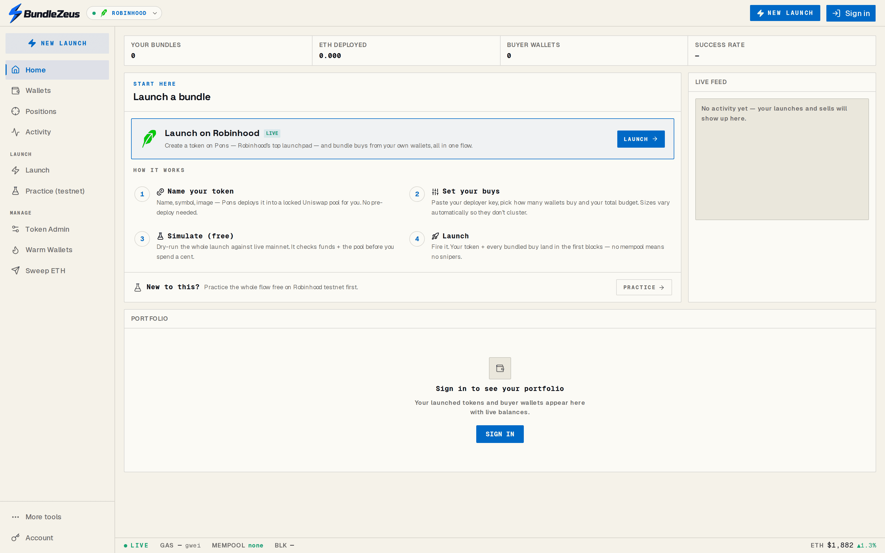Open the Wallets page
The width and height of the screenshot is (885, 553).
click(x=57, y=90)
